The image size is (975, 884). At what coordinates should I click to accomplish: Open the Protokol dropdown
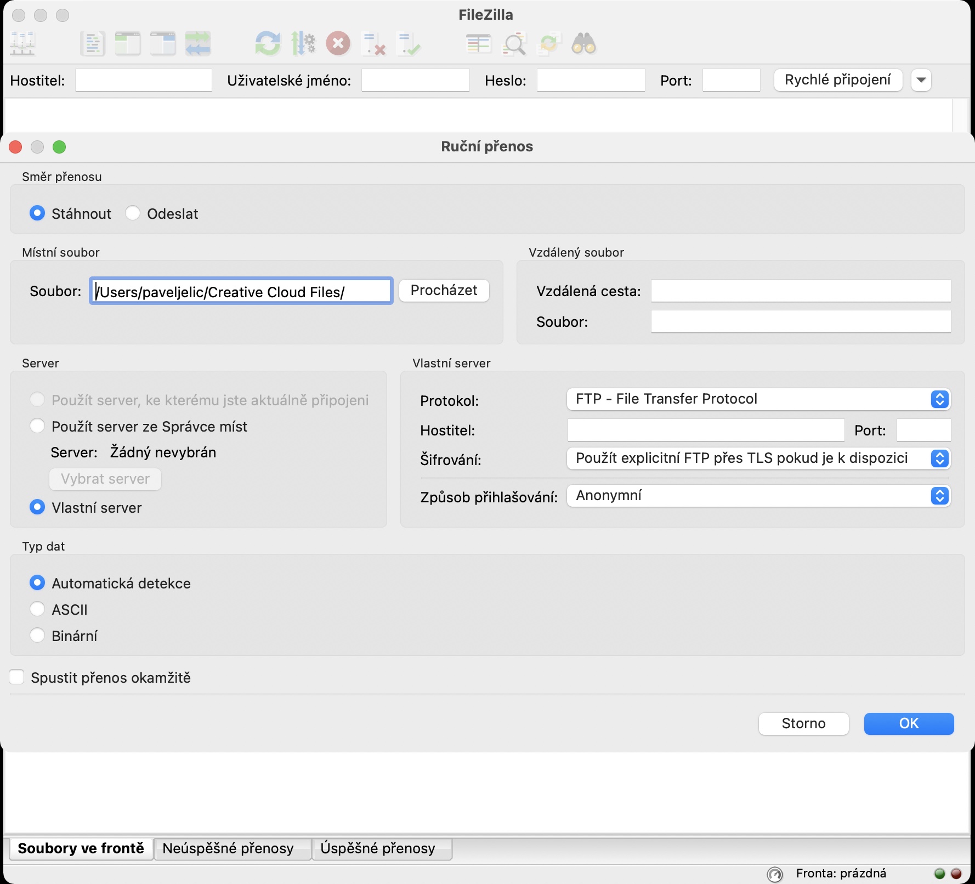pos(758,399)
